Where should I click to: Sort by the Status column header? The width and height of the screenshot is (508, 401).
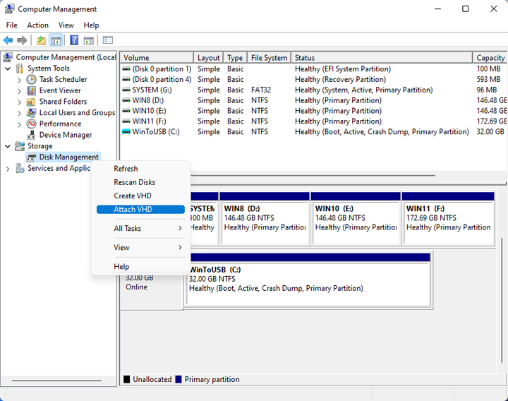coord(382,58)
